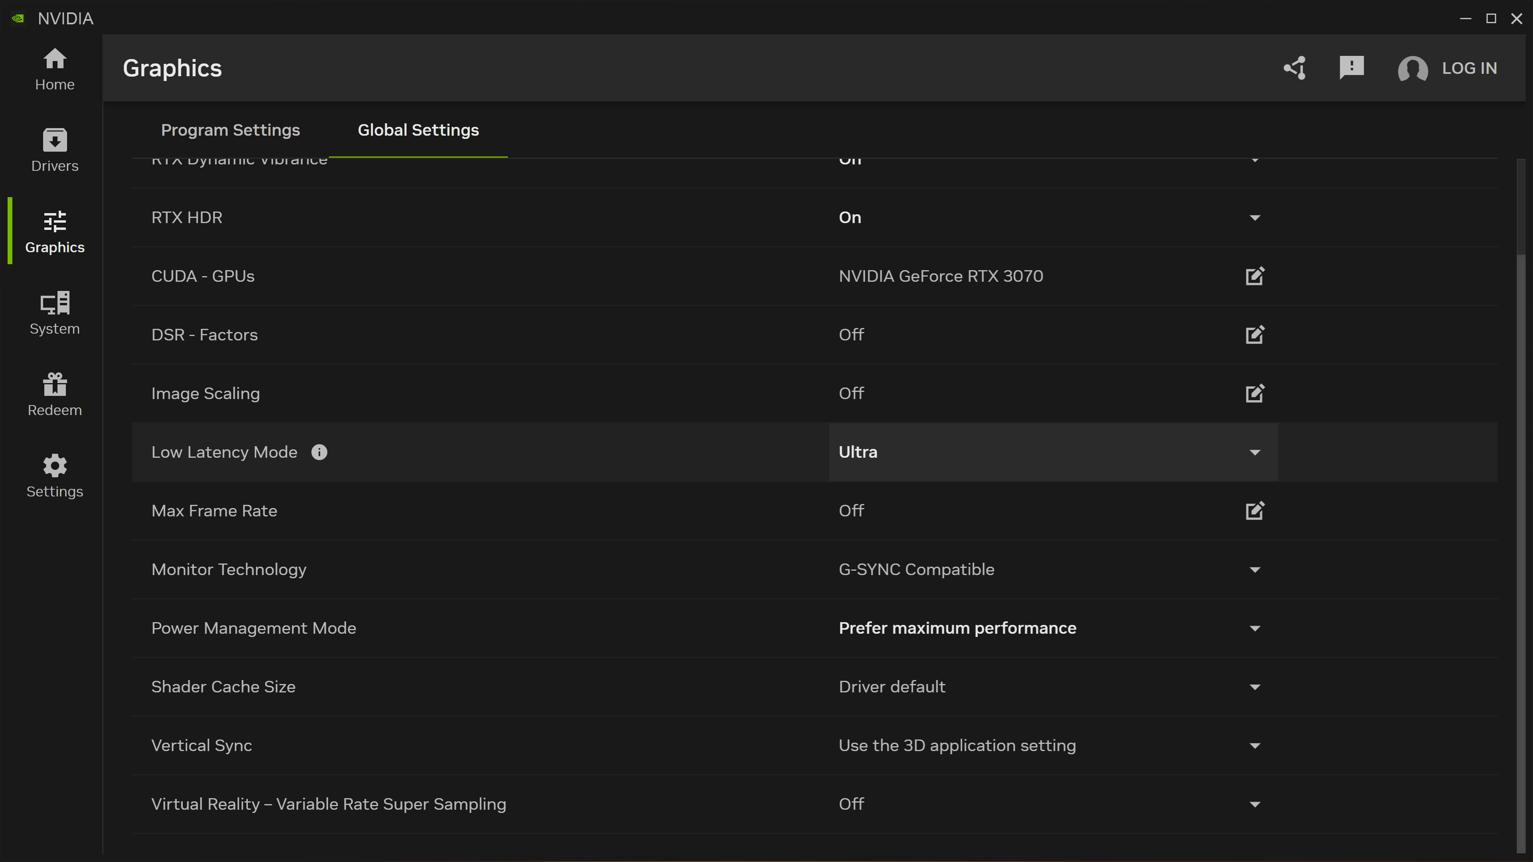Select the Global Settings tab
This screenshot has height=862, width=1533.
pyautogui.click(x=418, y=130)
